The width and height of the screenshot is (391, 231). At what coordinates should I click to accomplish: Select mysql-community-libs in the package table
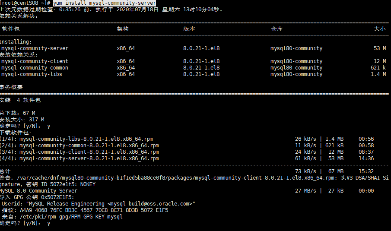click(x=32, y=74)
